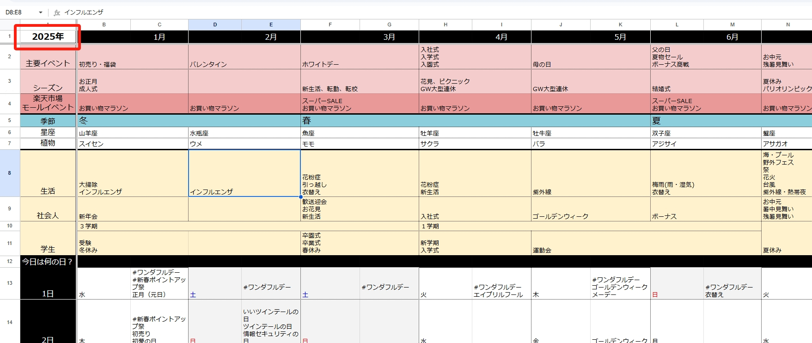Click the 今日は何の日？ heading cell
The height and width of the screenshot is (343, 812).
[x=48, y=261]
